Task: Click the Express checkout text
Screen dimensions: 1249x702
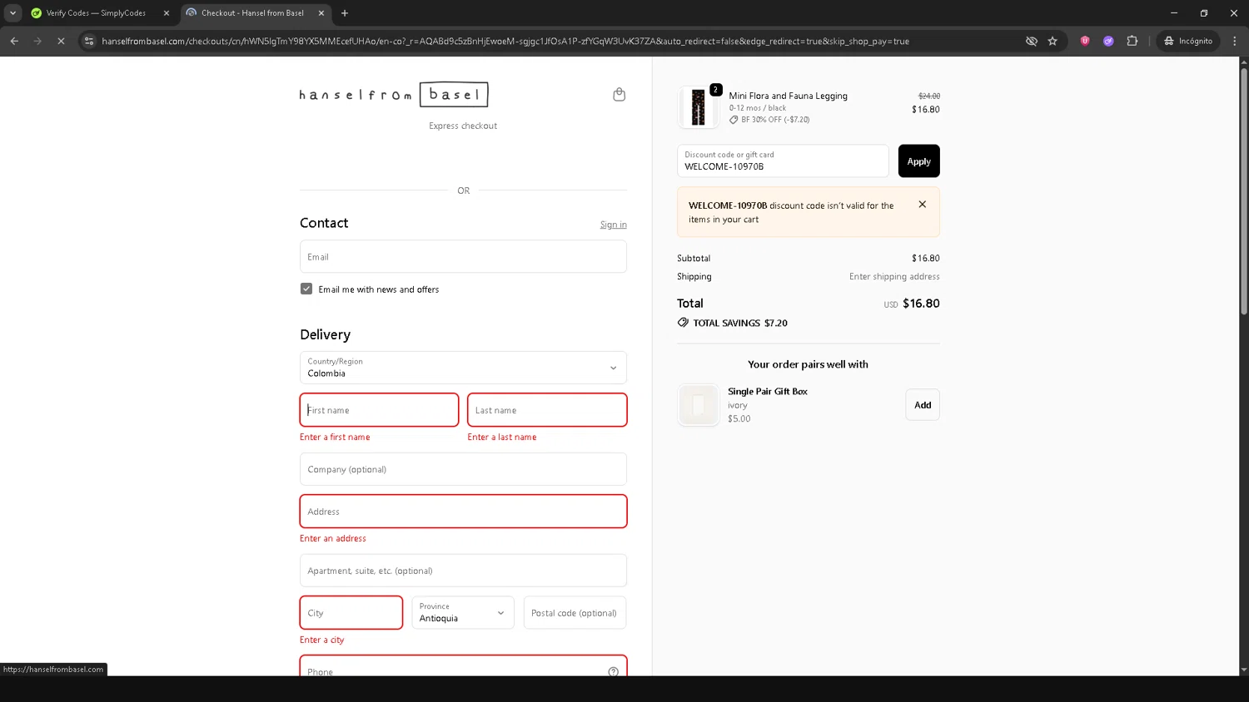Action: tap(463, 126)
